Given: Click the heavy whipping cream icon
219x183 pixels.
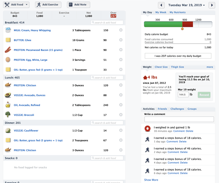Looking at the screenshot, I should coord(8,30).
